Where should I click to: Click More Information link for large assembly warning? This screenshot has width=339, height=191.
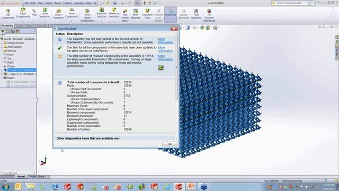[x=166, y=58]
